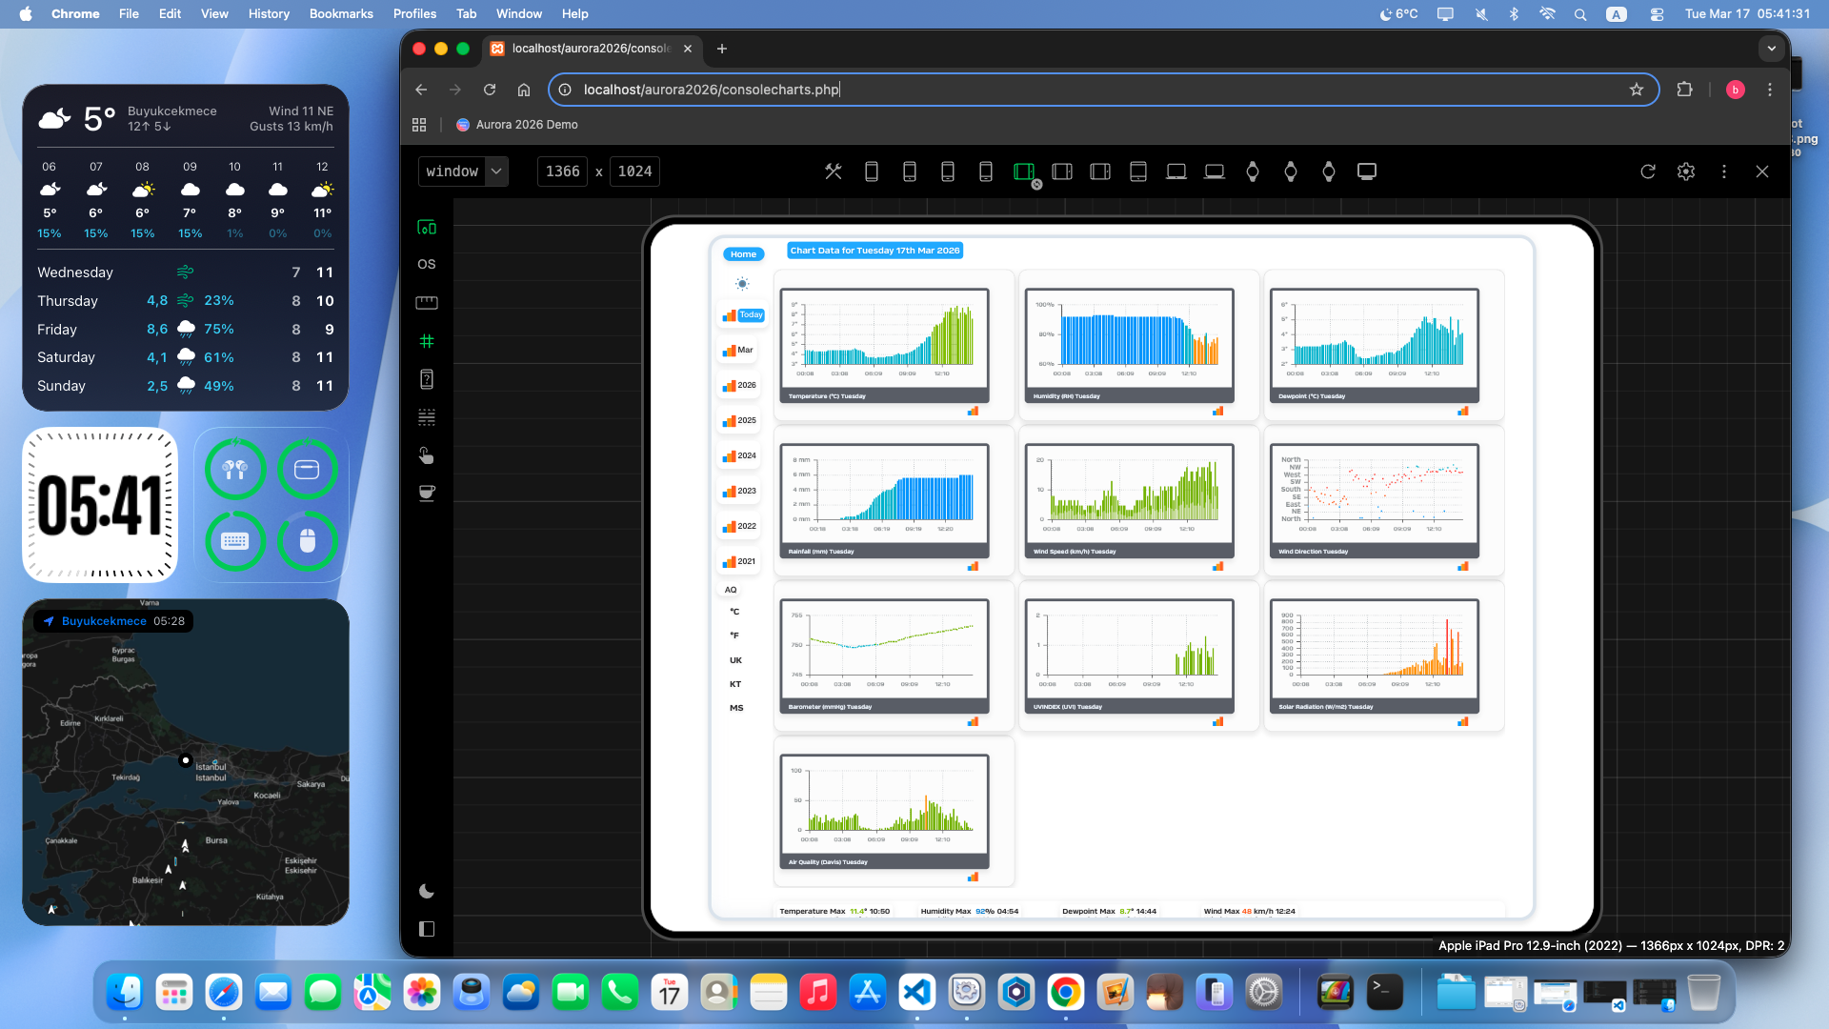The image size is (1829, 1029).
Task: Toggle the grid hash icon
Action: (x=426, y=341)
